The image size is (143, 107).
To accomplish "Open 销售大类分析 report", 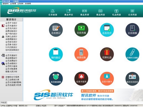I will tap(11, 72).
